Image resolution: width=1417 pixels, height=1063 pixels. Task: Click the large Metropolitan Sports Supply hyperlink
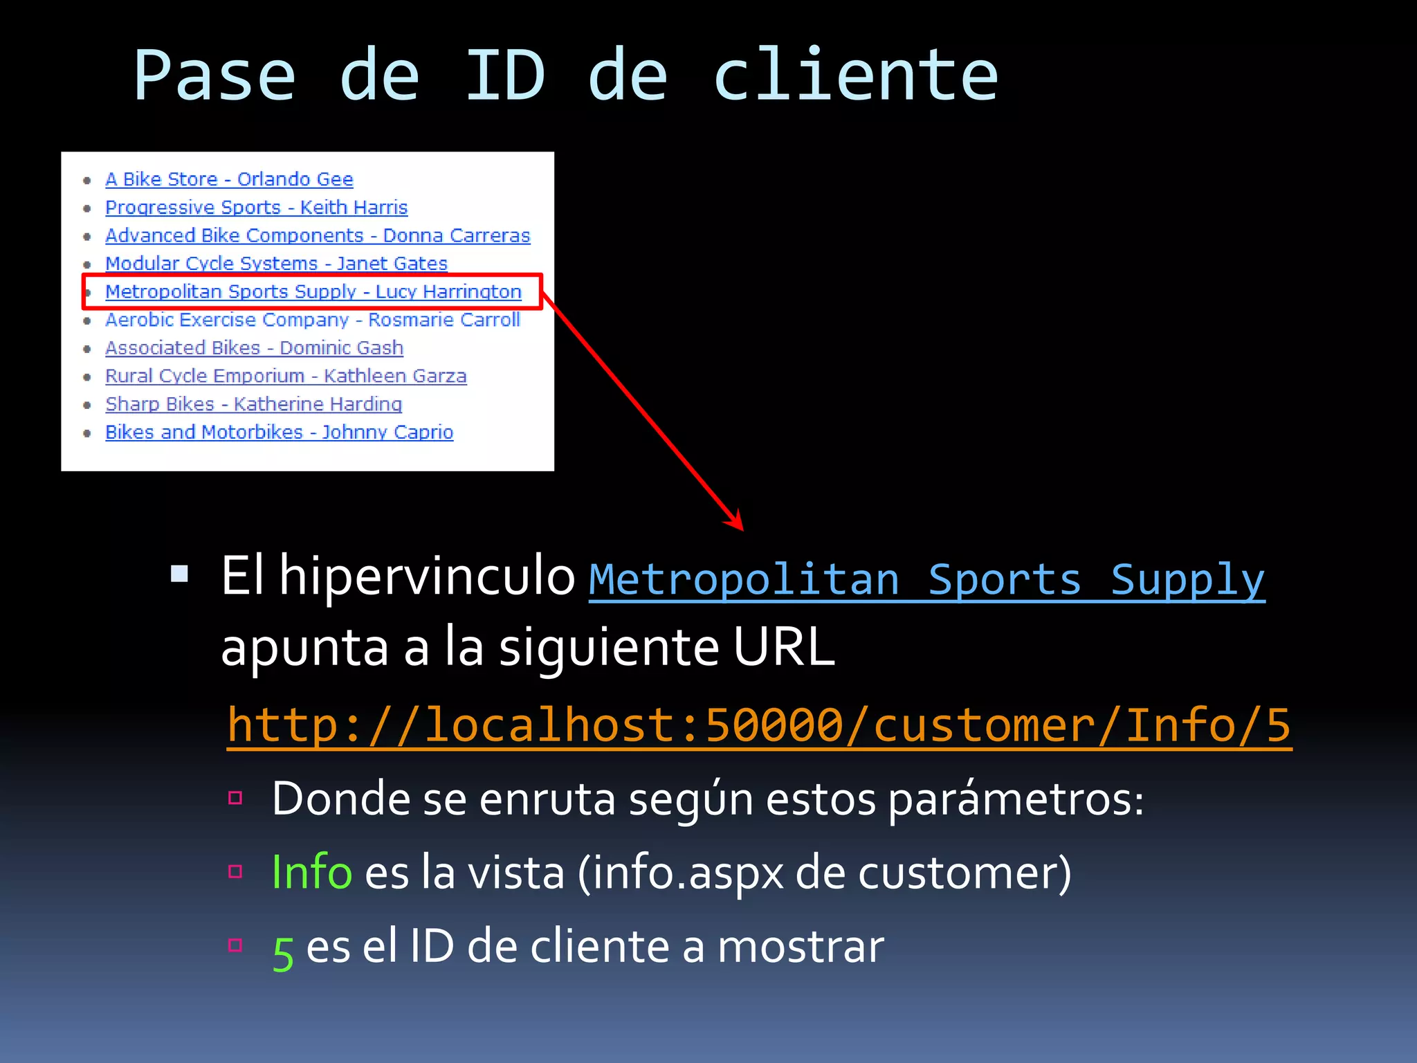tap(926, 580)
